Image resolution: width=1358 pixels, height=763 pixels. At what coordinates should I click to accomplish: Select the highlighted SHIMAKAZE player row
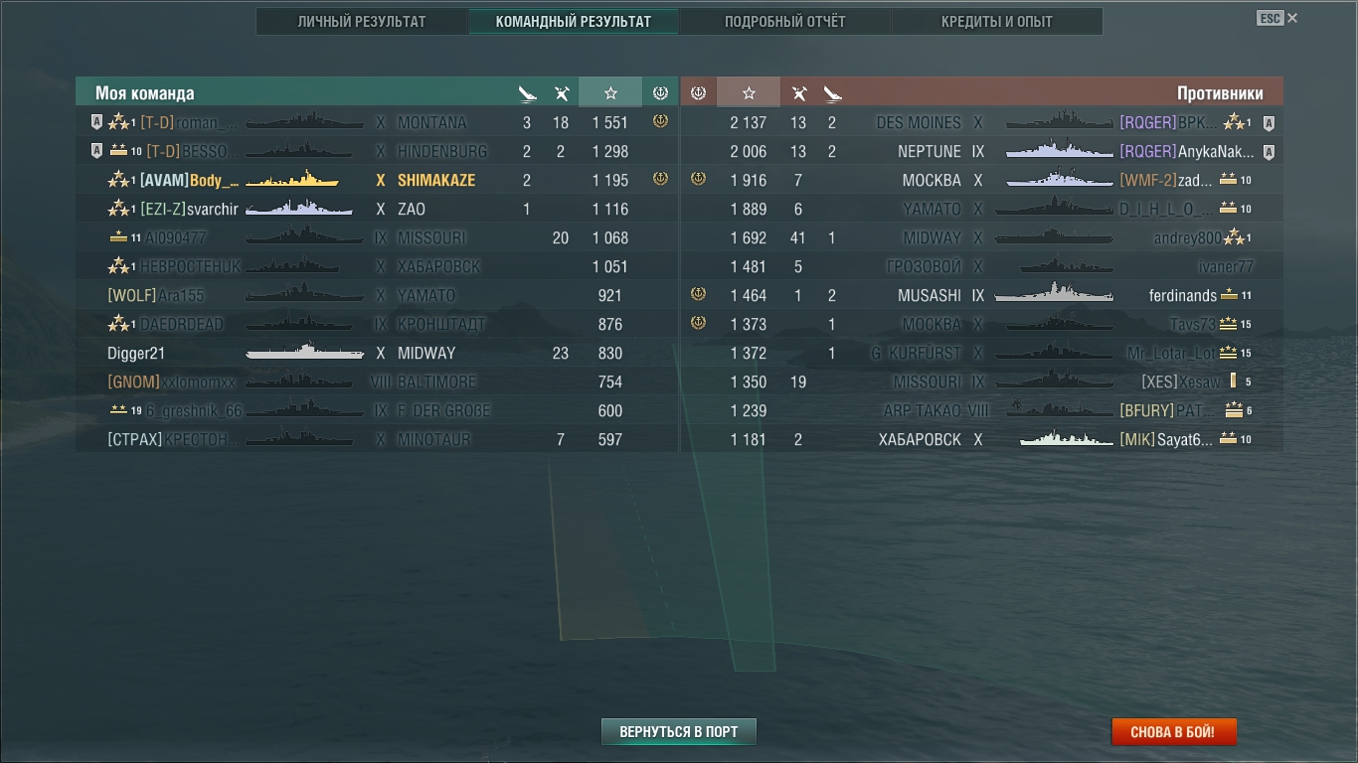tap(377, 180)
